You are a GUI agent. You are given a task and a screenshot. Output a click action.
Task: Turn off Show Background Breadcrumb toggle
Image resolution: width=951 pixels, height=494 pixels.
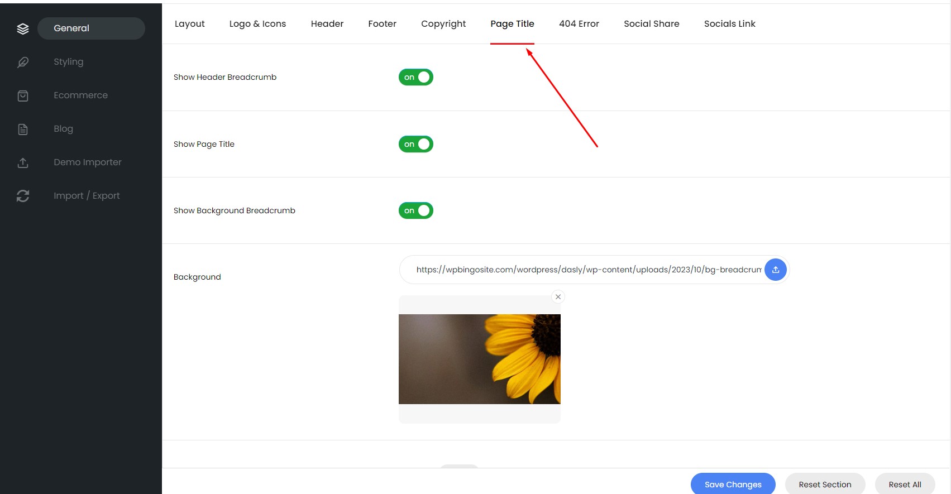416,210
